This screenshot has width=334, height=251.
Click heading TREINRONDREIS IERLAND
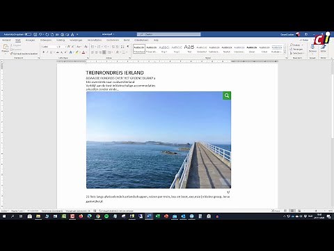115,73
